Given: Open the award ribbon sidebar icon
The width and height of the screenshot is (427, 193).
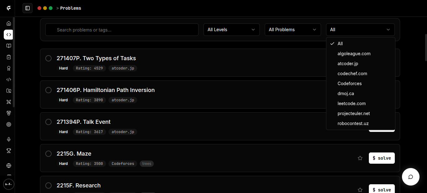Looking at the screenshot, I should point(9,68).
